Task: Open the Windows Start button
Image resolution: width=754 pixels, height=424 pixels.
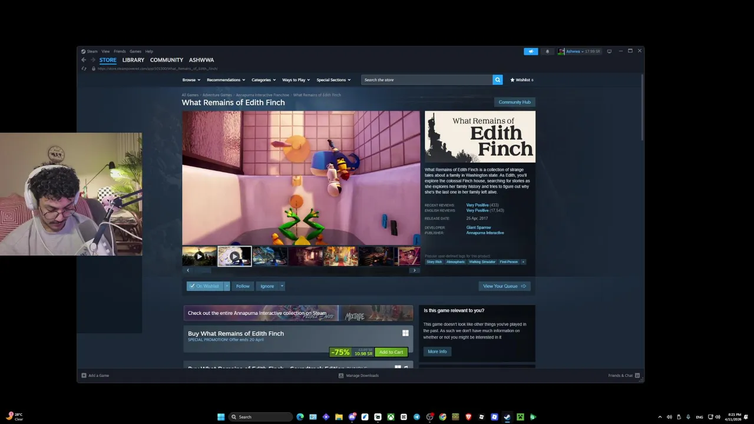Action: (221, 417)
